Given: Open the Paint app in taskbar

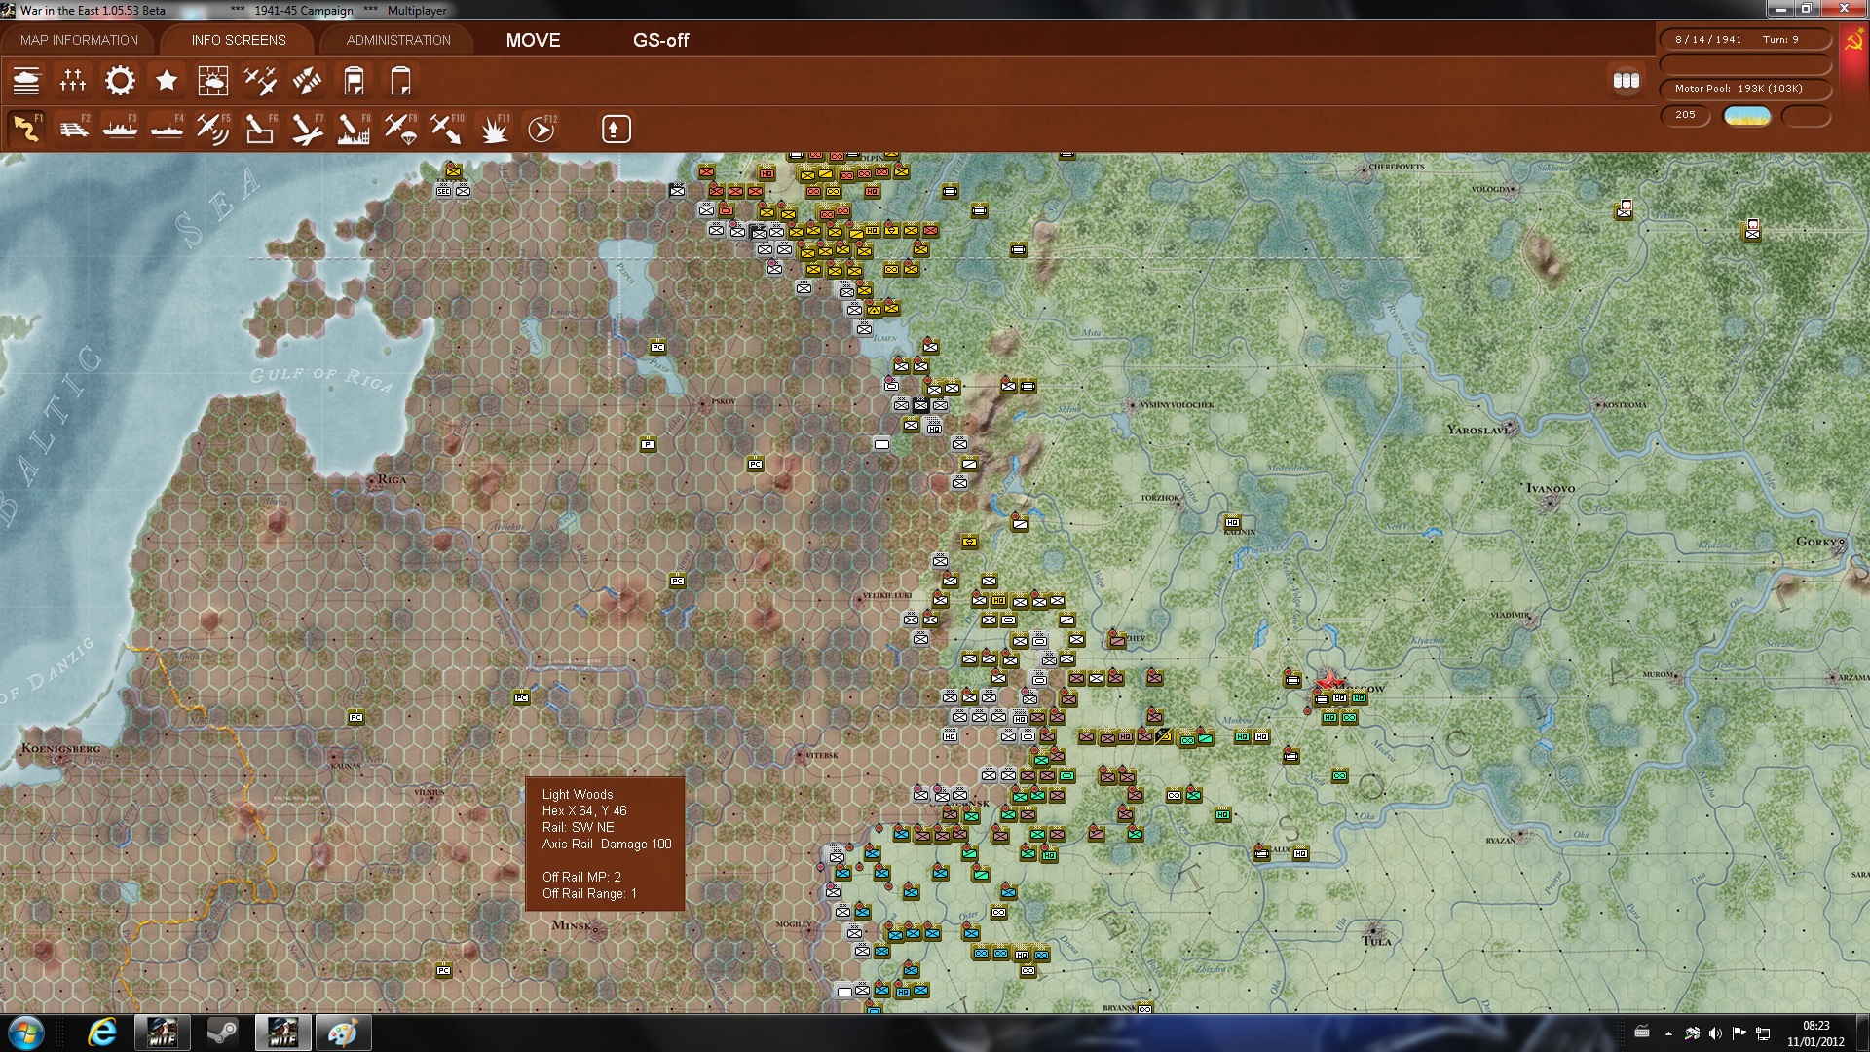Looking at the screenshot, I should (x=343, y=1033).
